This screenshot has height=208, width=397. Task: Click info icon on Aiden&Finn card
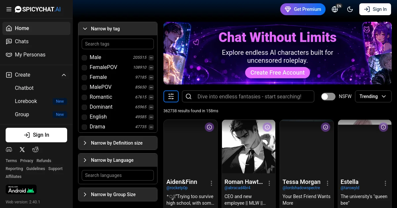tap(209, 127)
